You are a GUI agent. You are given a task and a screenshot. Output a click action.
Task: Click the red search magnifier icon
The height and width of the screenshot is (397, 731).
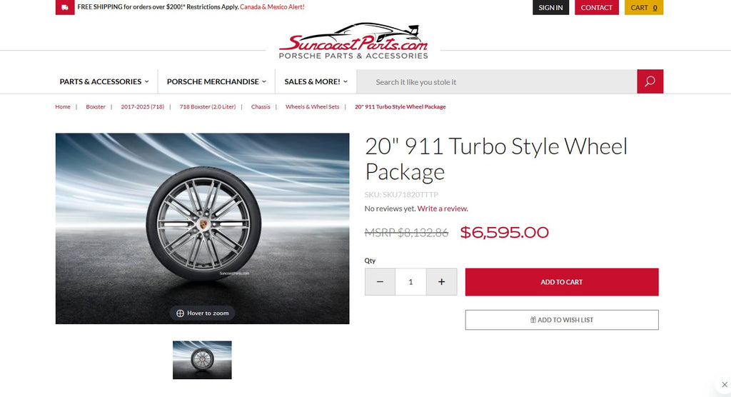(x=650, y=81)
